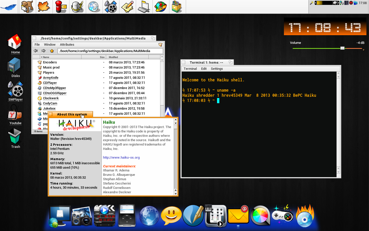Click the Tracker file list scrollbar up arrow
This screenshot has height=231, width=369.
tap(162, 57)
